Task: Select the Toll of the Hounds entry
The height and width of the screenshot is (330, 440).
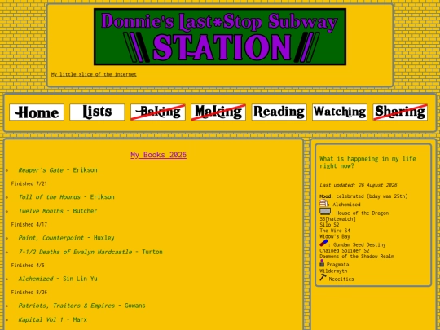Action: [66, 197]
